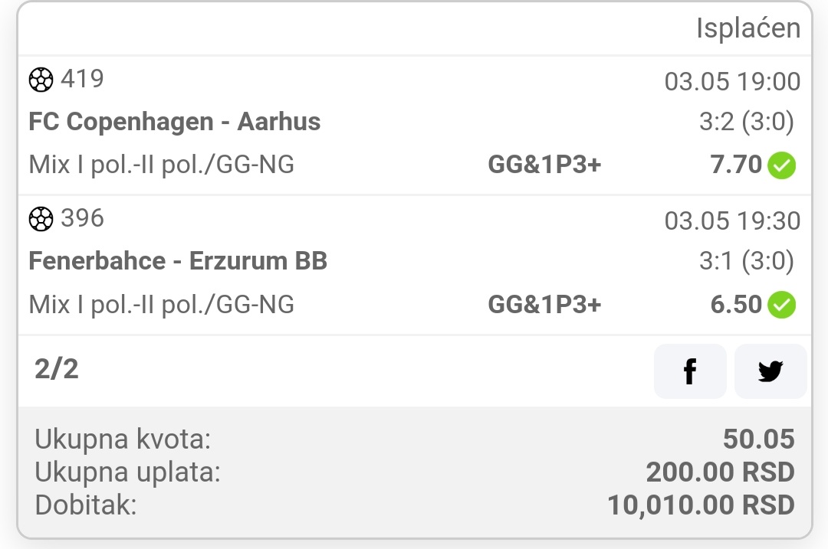The width and height of the screenshot is (828, 549).
Task: Click green checkmark beside odds 6.50
Action: pos(782,305)
